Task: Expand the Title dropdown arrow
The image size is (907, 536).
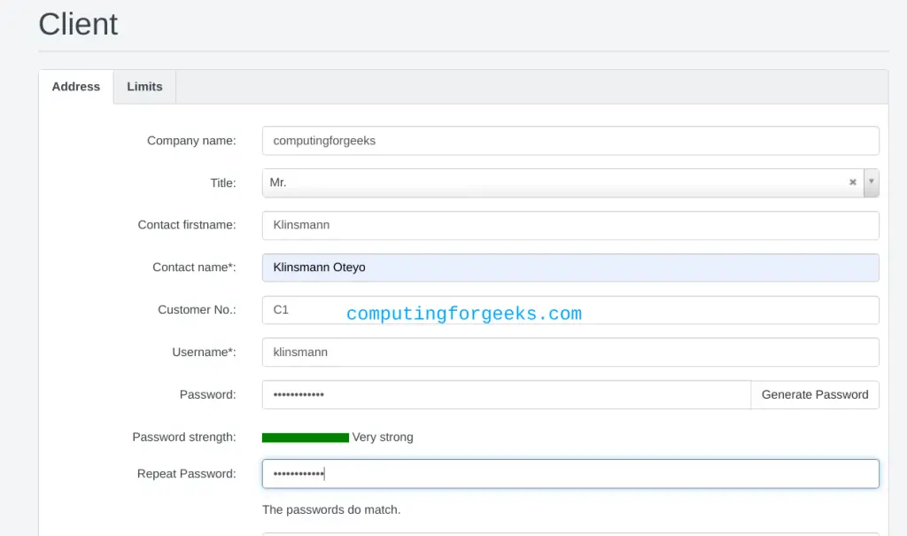Action: pos(872,183)
